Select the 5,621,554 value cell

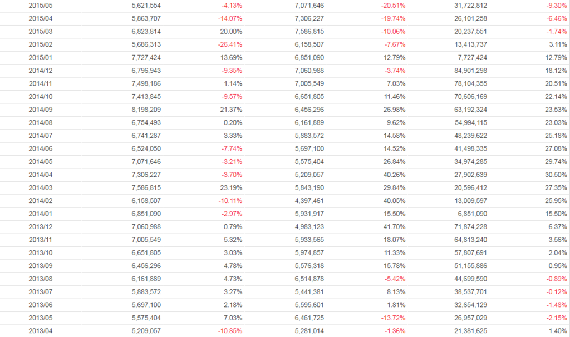pos(146,5)
